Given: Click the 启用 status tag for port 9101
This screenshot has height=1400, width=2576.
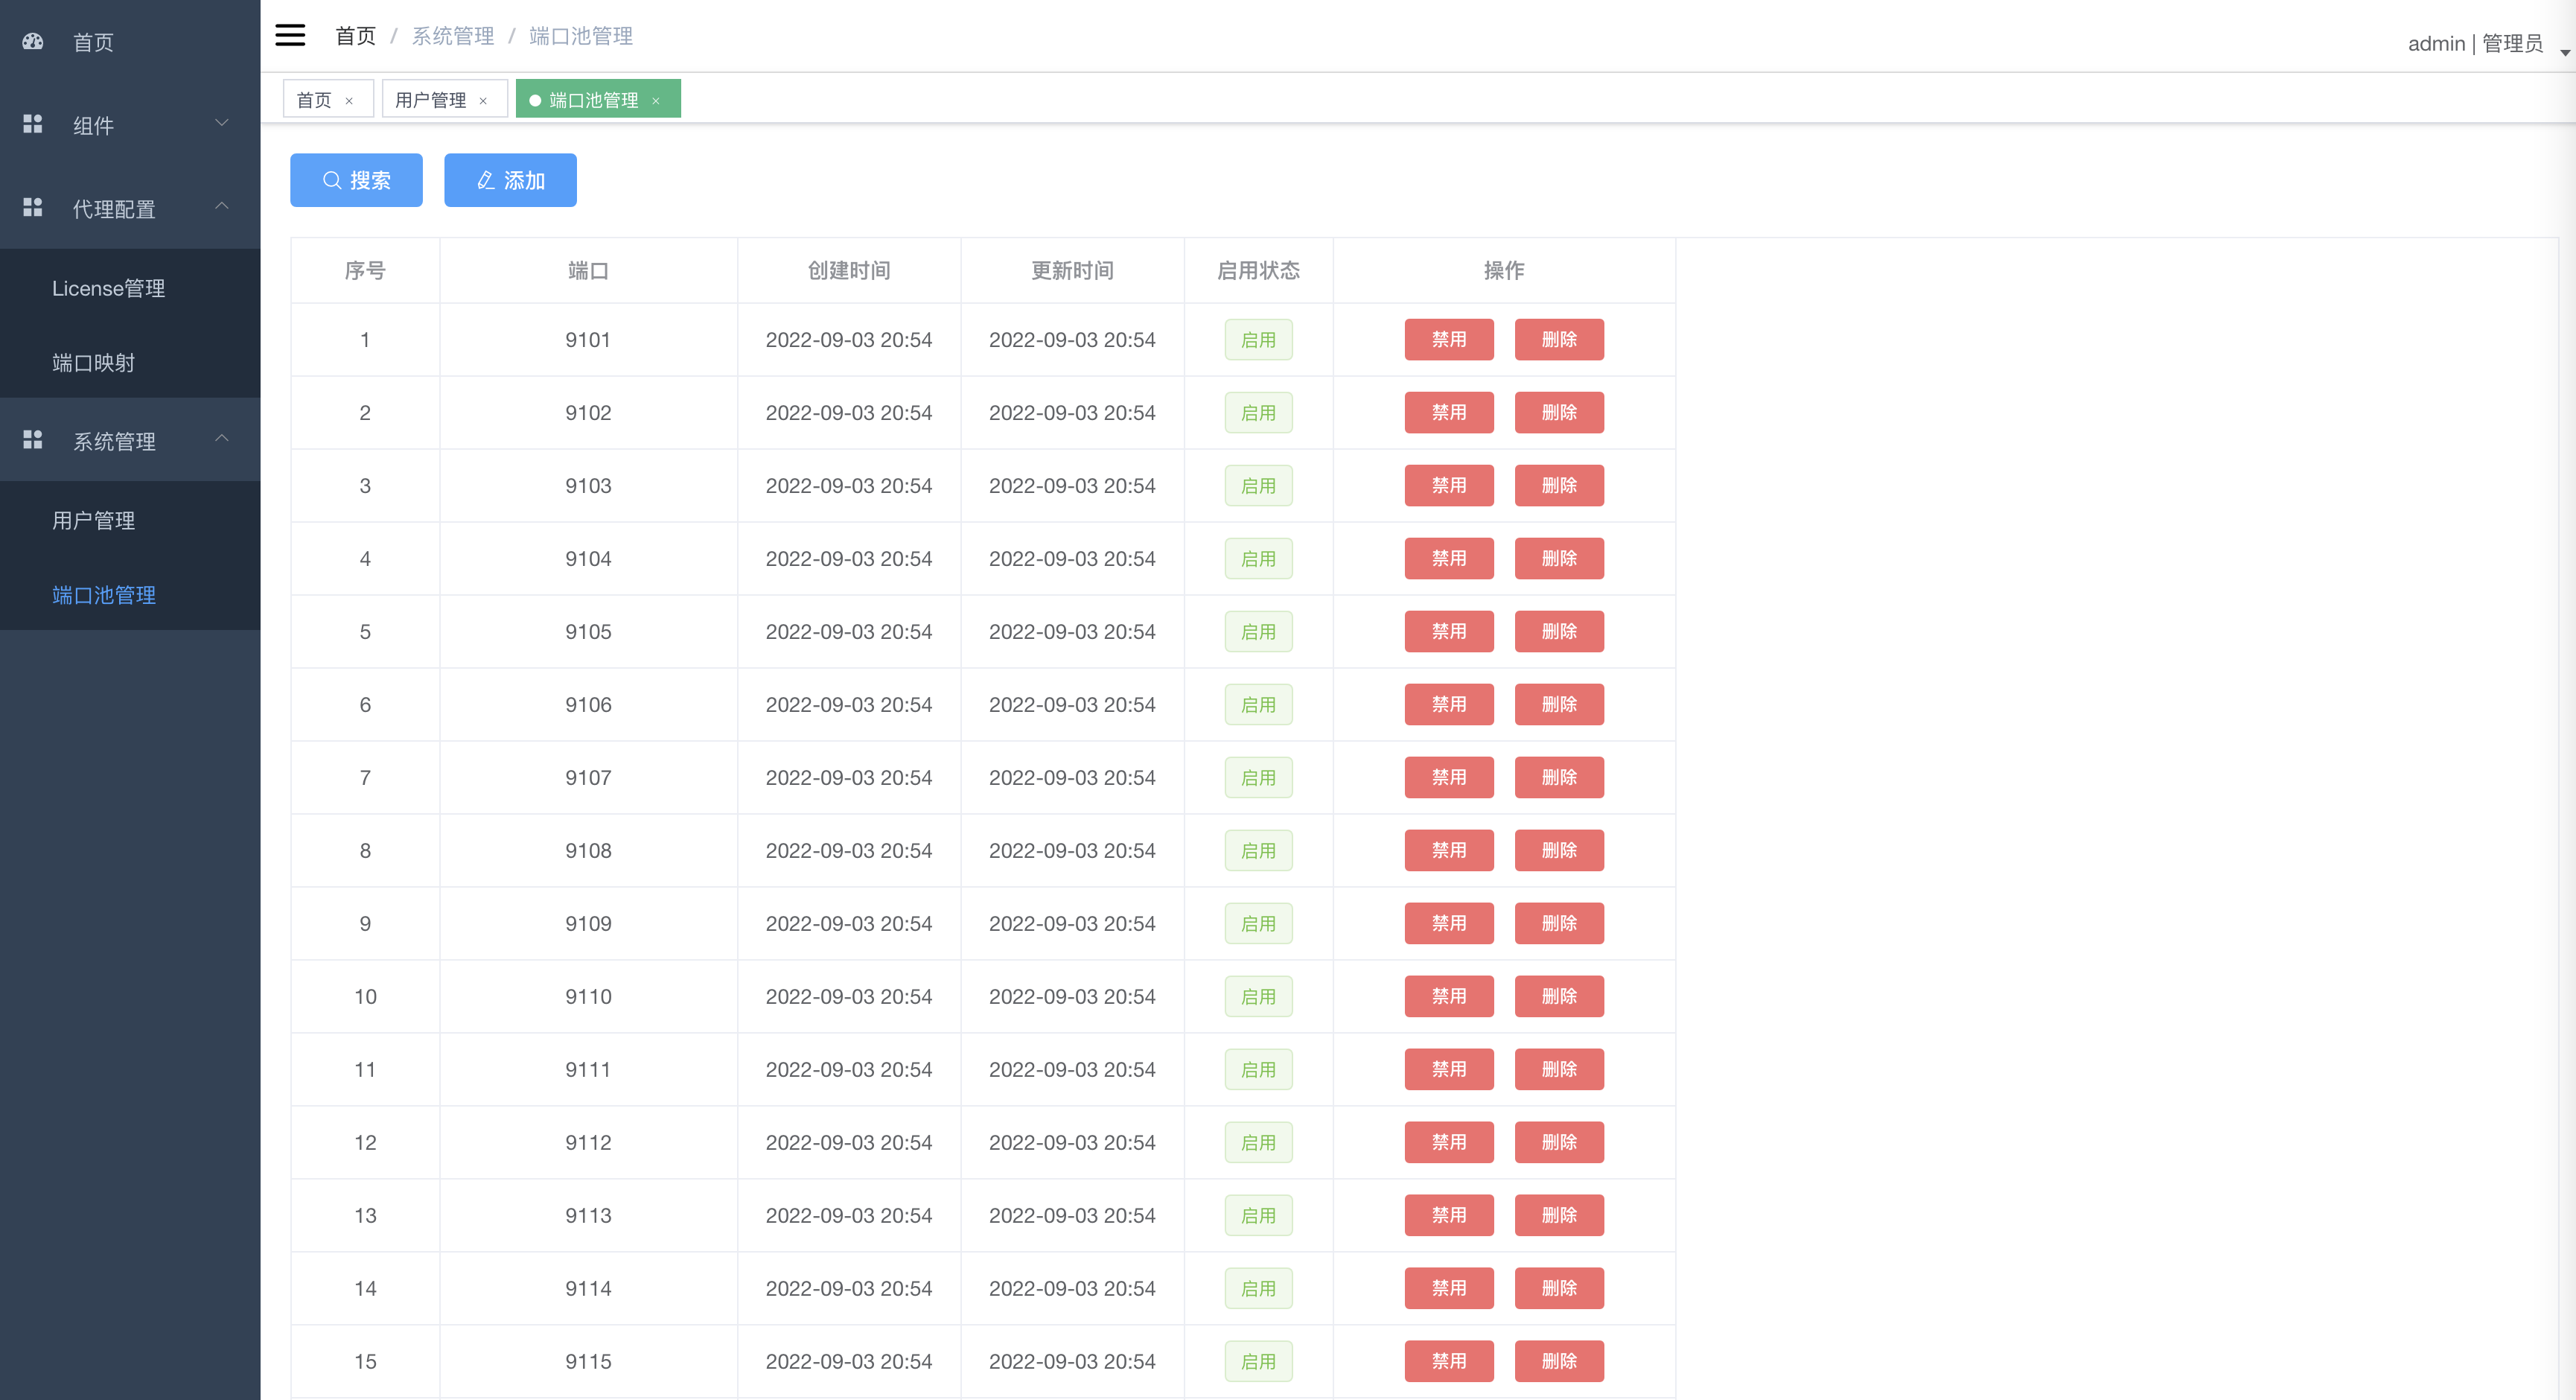Looking at the screenshot, I should coord(1258,339).
